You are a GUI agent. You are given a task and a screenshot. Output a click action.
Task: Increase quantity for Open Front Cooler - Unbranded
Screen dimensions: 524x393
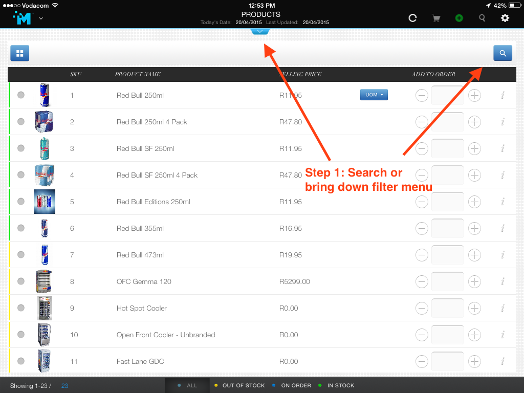474,335
